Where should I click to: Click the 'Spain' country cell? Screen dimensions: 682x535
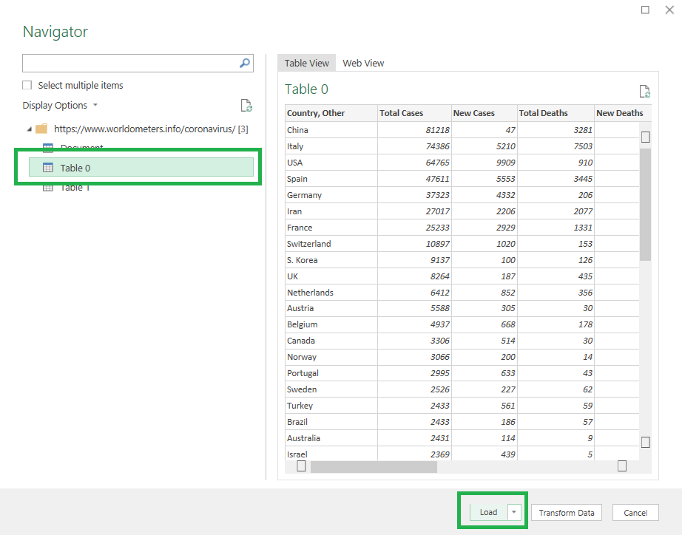pos(331,179)
